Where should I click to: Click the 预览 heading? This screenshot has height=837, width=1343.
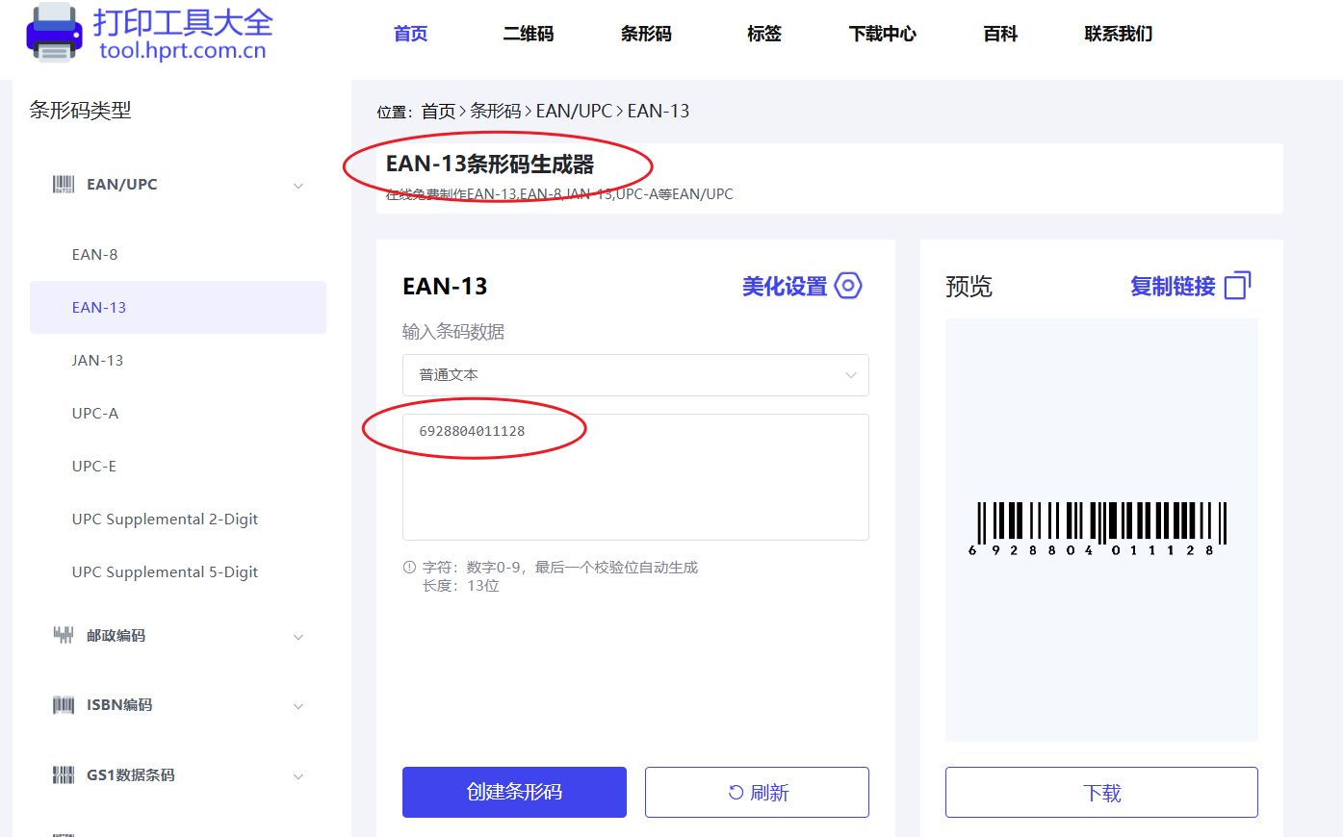[969, 287]
